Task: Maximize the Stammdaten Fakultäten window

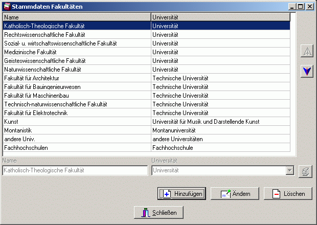Action: 300,7
